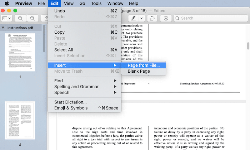Open the highlight color dropdown arrow
This screenshot has height=150, width=250.
[x=142, y=18]
